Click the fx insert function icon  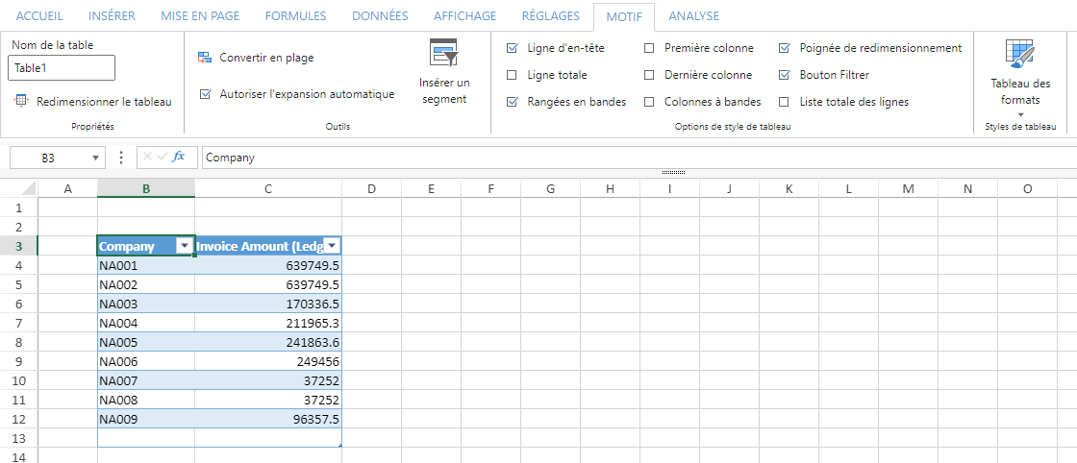pos(179,158)
